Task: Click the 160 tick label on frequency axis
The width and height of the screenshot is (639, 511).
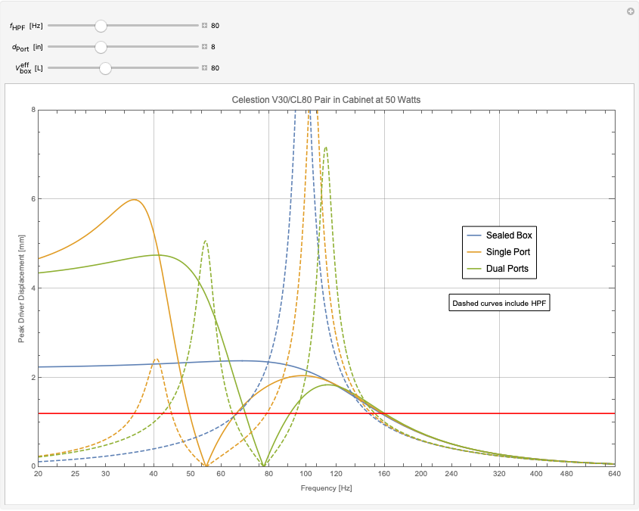Action: [384, 474]
